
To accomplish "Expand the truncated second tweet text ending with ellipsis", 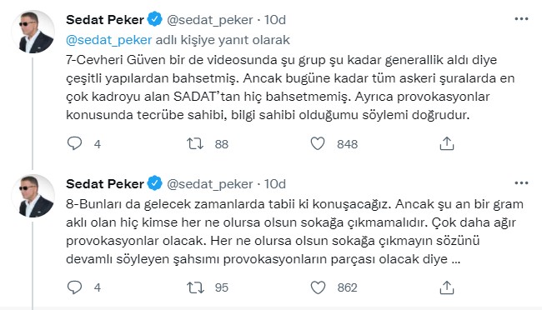I will pos(456,259).
